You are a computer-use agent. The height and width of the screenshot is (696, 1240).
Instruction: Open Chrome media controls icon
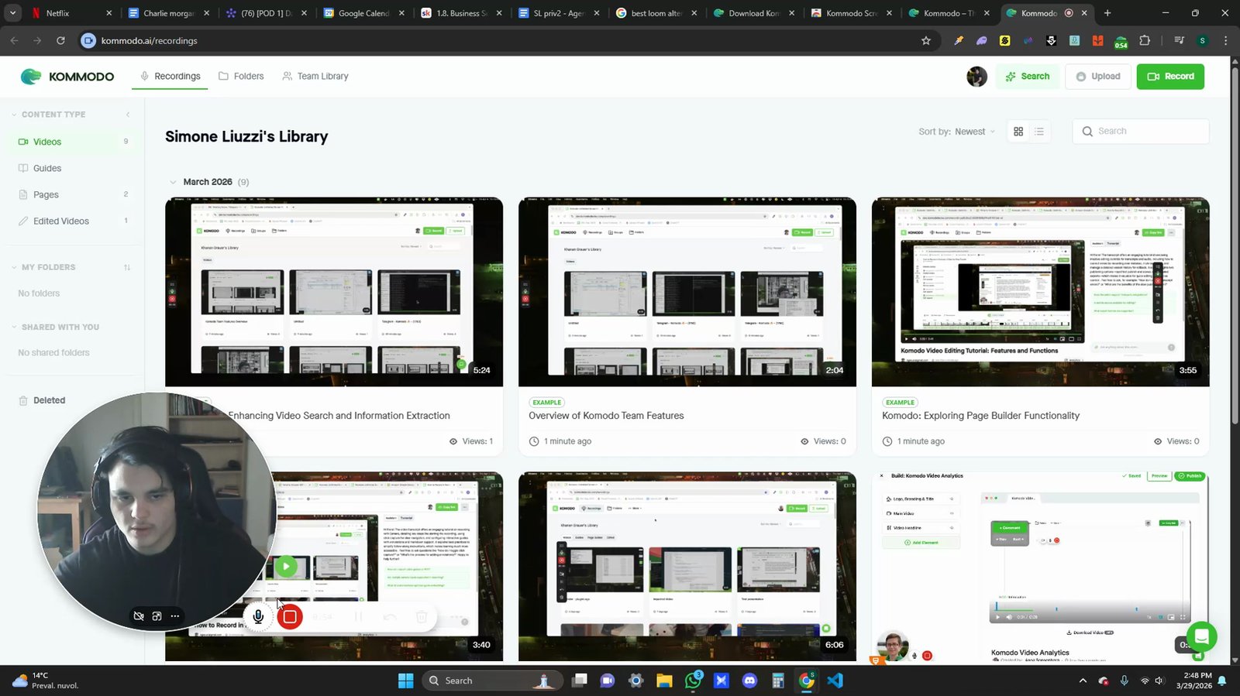(x=1179, y=41)
